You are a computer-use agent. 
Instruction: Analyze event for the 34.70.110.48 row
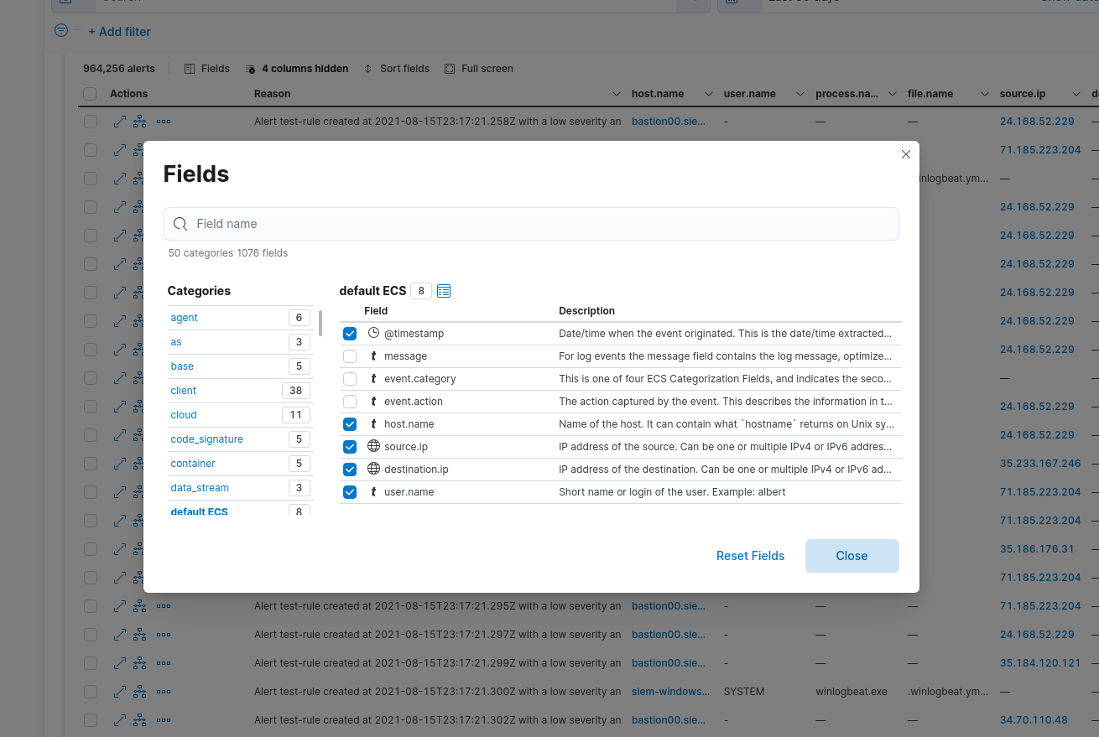[140, 720]
